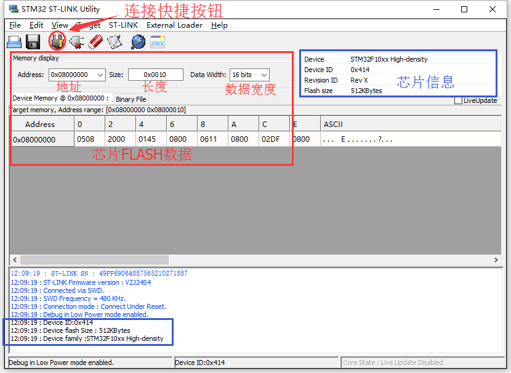
Task: Click the horizontal scrollbar right arrow
Action: click(496, 260)
